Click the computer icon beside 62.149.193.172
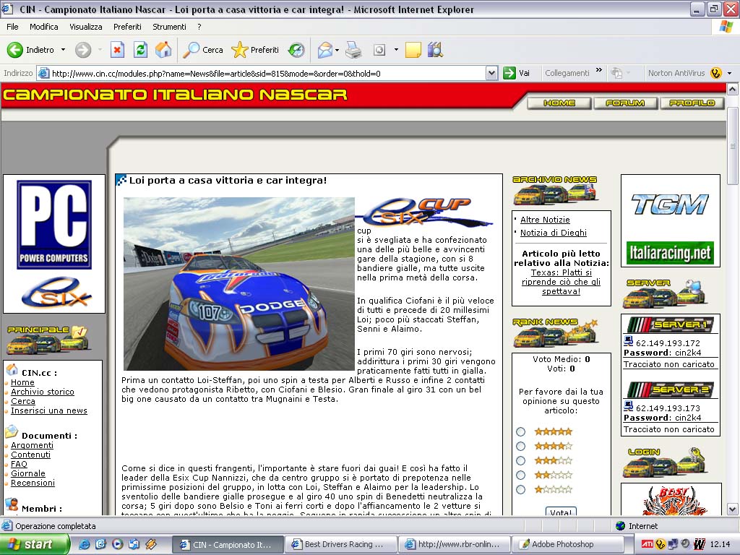The image size is (740, 555). tap(628, 341)
